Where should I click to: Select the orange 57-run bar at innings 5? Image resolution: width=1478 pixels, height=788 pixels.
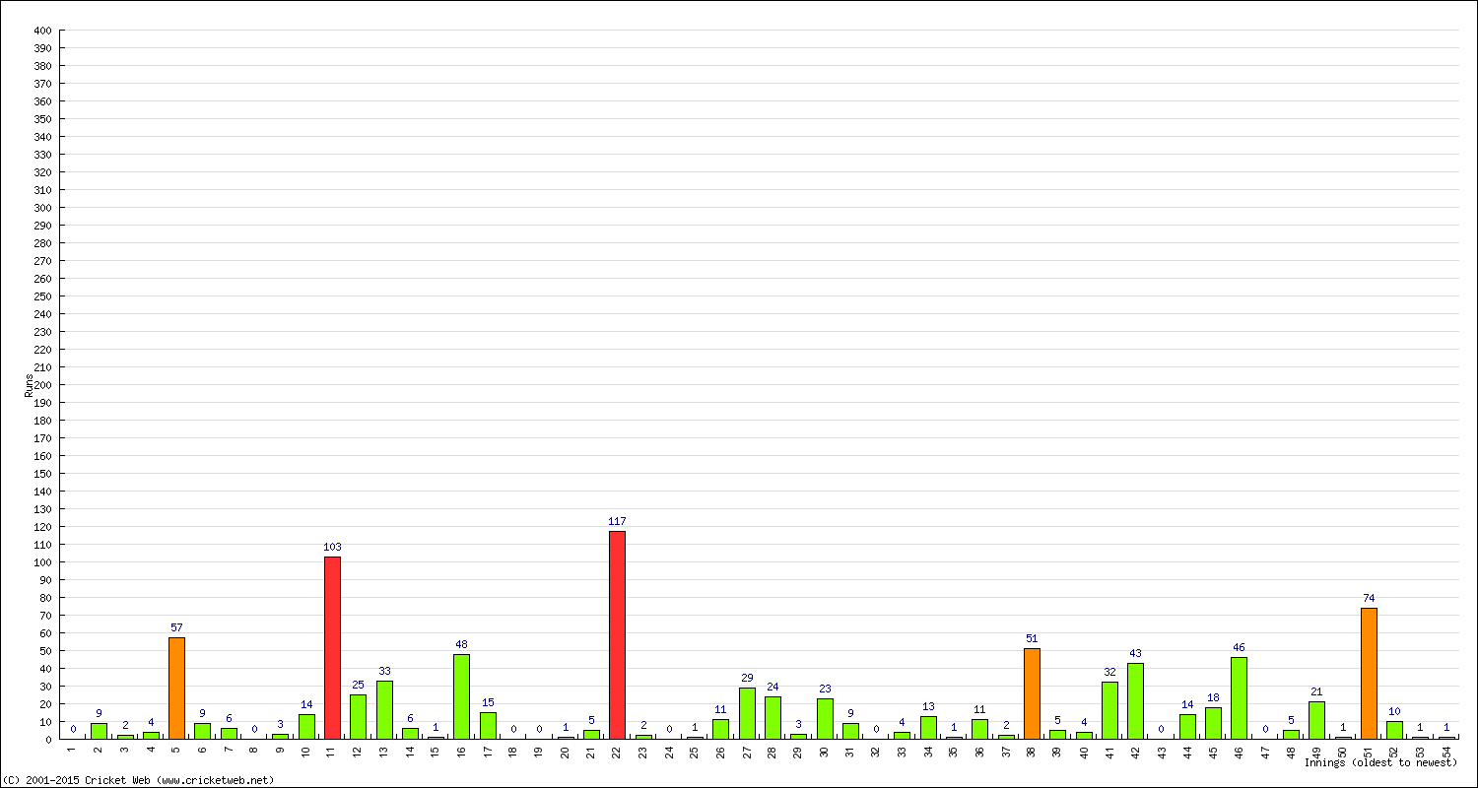coord(176,689)
